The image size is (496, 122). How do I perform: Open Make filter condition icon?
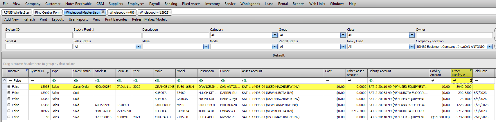click(157, 81)
